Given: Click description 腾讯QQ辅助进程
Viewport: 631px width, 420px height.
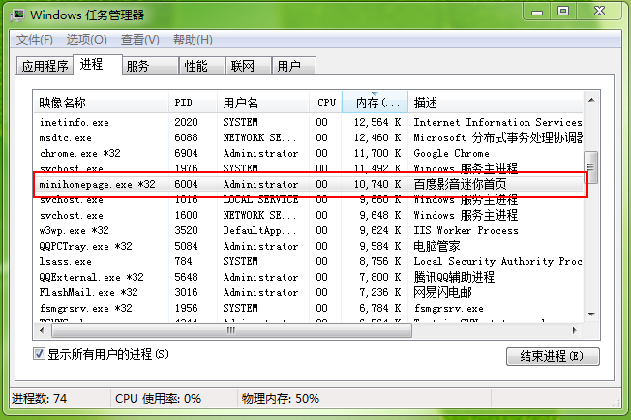Looking at the screenshot, I should [x=454, y=277].
